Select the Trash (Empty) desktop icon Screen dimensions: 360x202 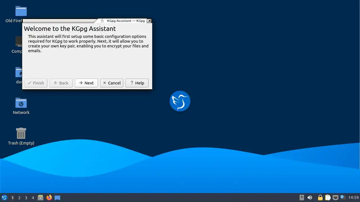click(x=21, y=136)
